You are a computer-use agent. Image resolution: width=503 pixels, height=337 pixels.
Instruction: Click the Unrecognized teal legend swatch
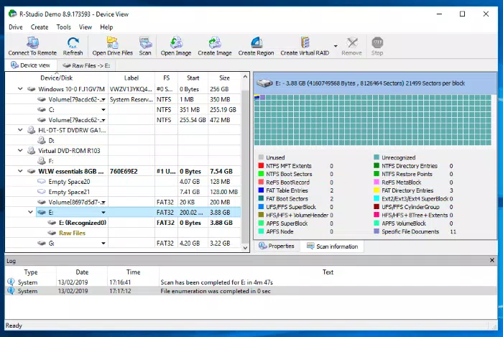377,157
